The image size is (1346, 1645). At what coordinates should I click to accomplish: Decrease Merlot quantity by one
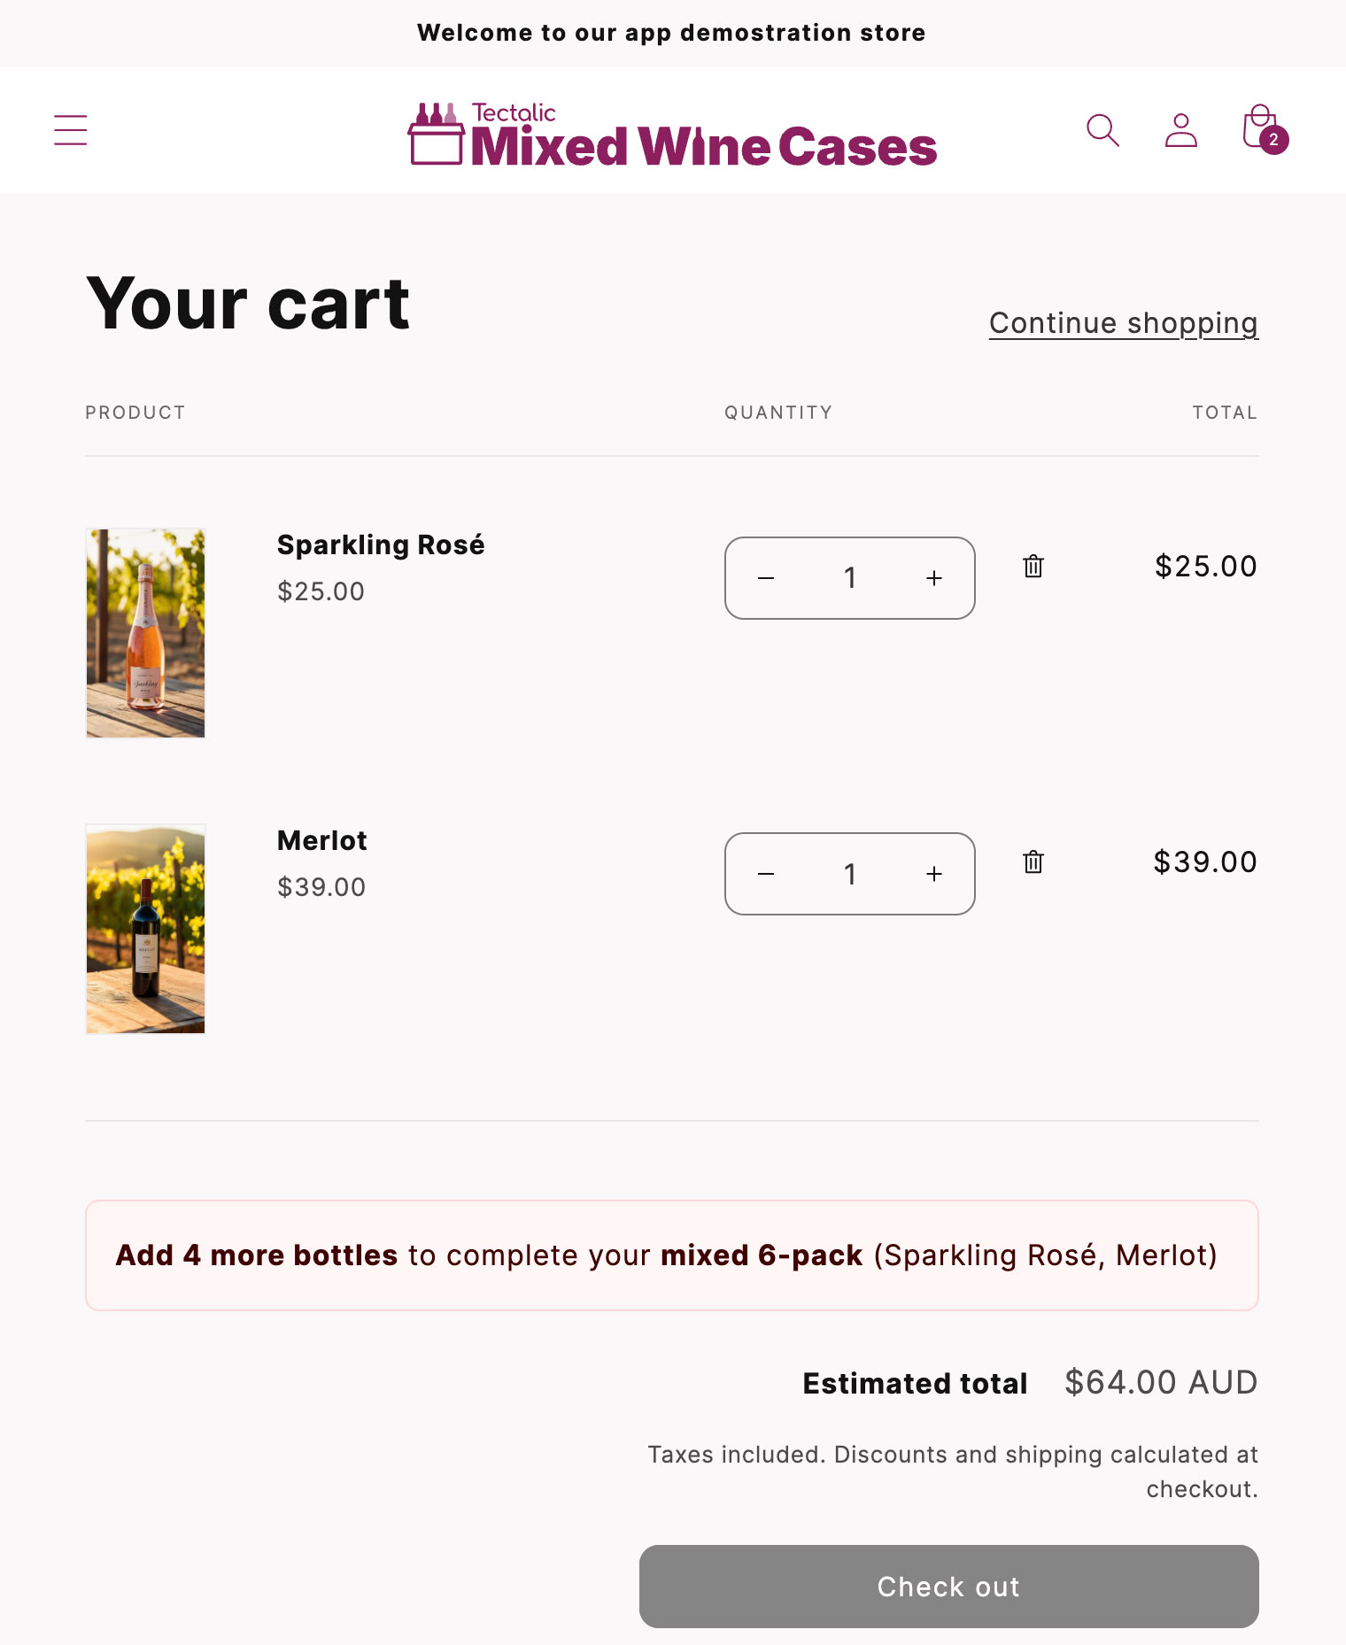pos(766,874)
